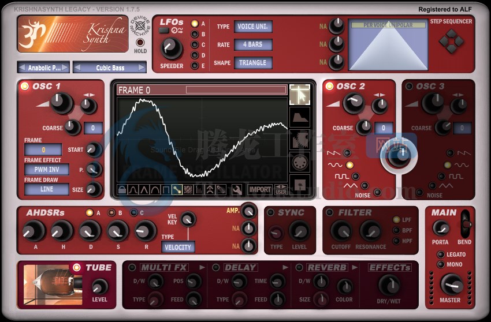Open the LFO RATE '4 BARS' selector

(x=253, y=44)
